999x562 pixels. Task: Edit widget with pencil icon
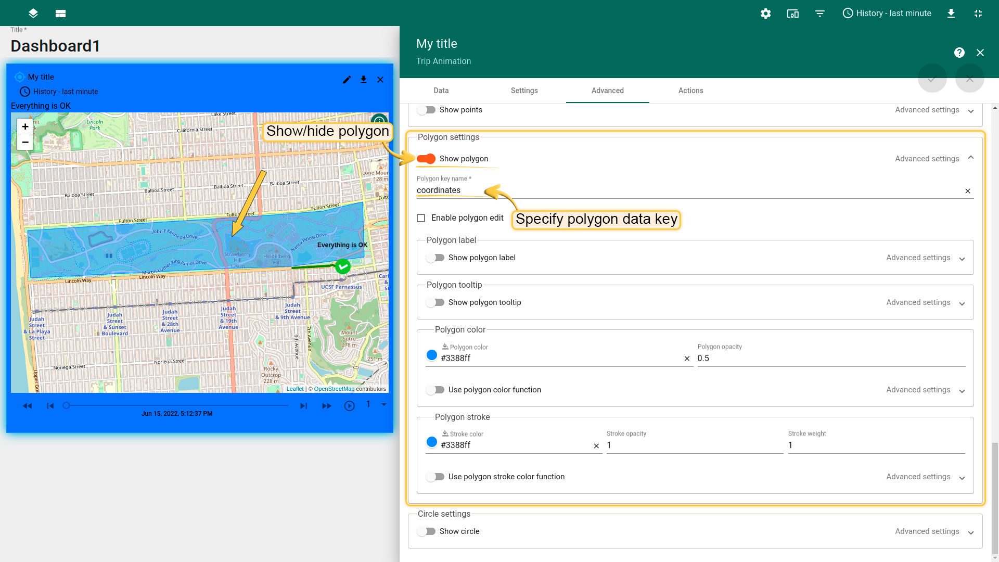coord(347,80)
